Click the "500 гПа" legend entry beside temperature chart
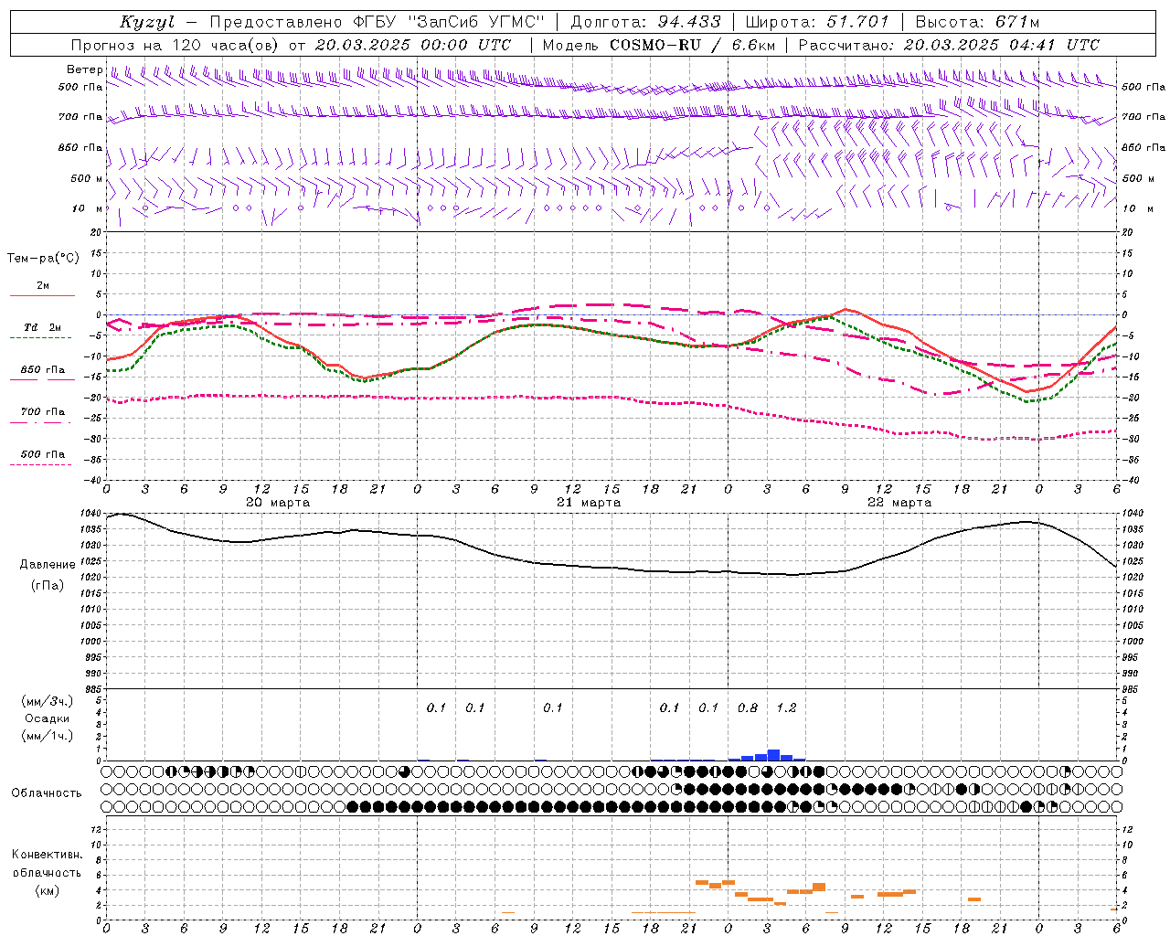This screenshot has width=1170, height=936. 43,454
